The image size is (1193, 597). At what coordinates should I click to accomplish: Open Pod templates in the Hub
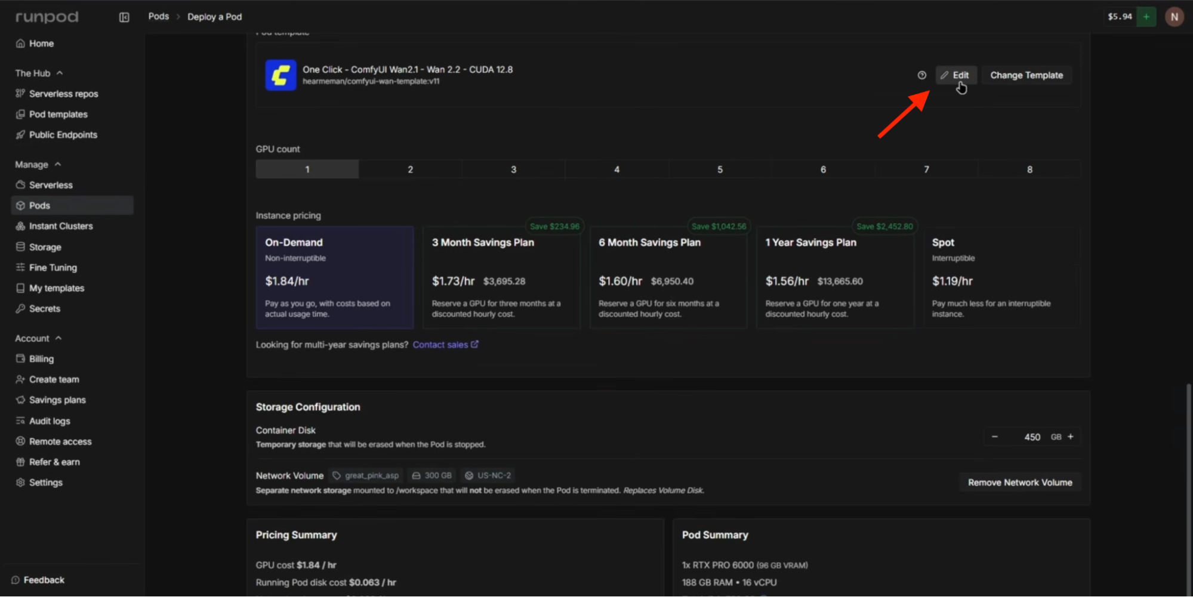[x=51, y=114]
